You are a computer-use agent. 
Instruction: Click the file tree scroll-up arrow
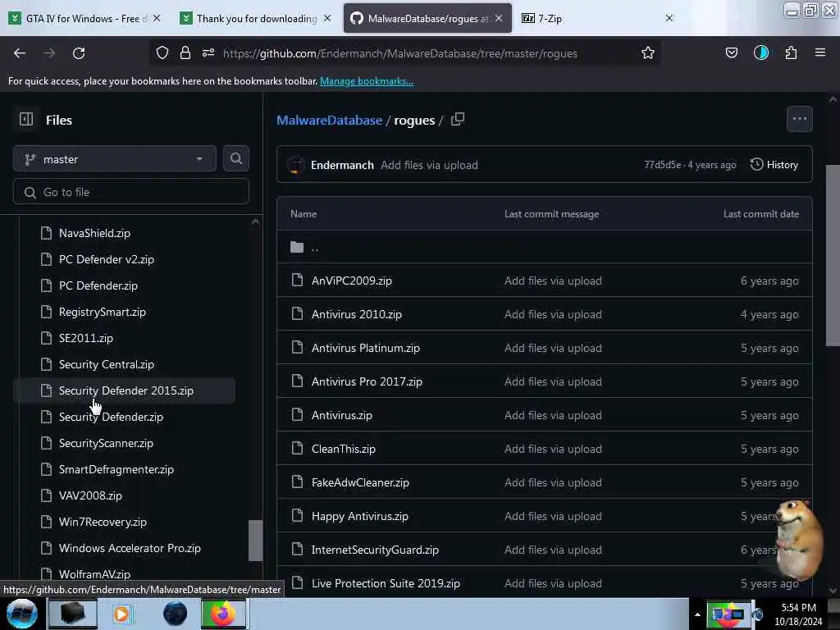[x=256, y=221]
